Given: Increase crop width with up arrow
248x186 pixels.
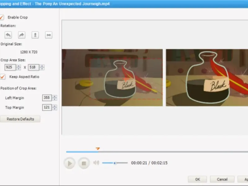Looking at the screenshot, I should (x=19, y=66).
